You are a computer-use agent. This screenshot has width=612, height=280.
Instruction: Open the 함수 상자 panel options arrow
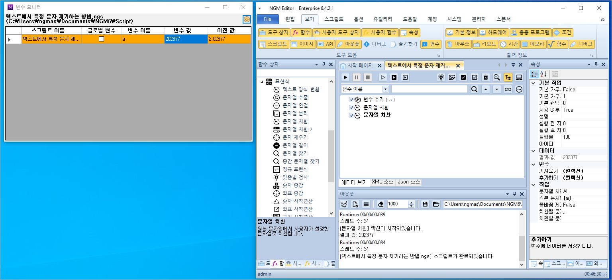(x=316, y=64)
